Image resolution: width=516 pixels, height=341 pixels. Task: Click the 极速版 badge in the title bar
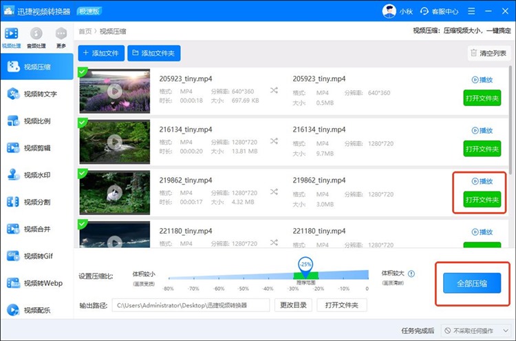89,11
